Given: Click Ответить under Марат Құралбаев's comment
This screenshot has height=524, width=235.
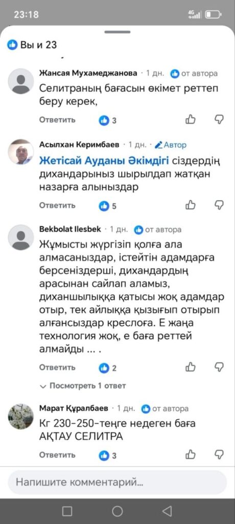Looking at the screenshot, I should tap(57, 455).
